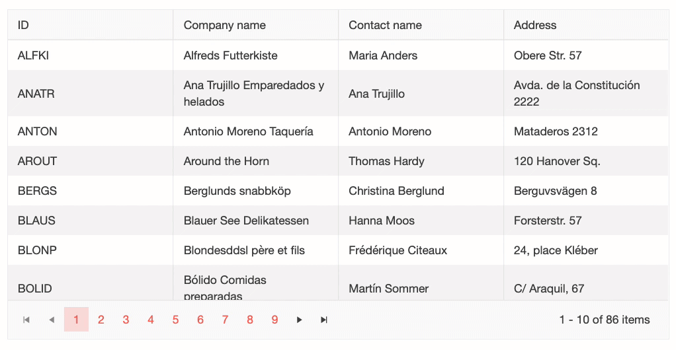Select the ALFKI row ID cell

pyautogui.click(x=33, y=55)
